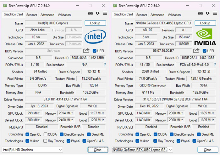Click the Driver Date value Apr 18, 2023
Viewport: 220px width, 155px height.
(x=39, y=106)
